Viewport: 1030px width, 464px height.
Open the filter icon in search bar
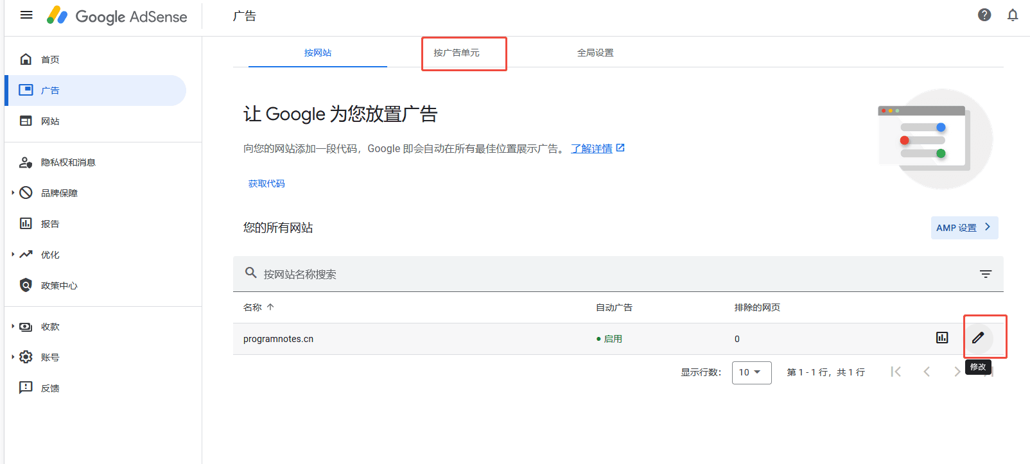coord(985,274)
